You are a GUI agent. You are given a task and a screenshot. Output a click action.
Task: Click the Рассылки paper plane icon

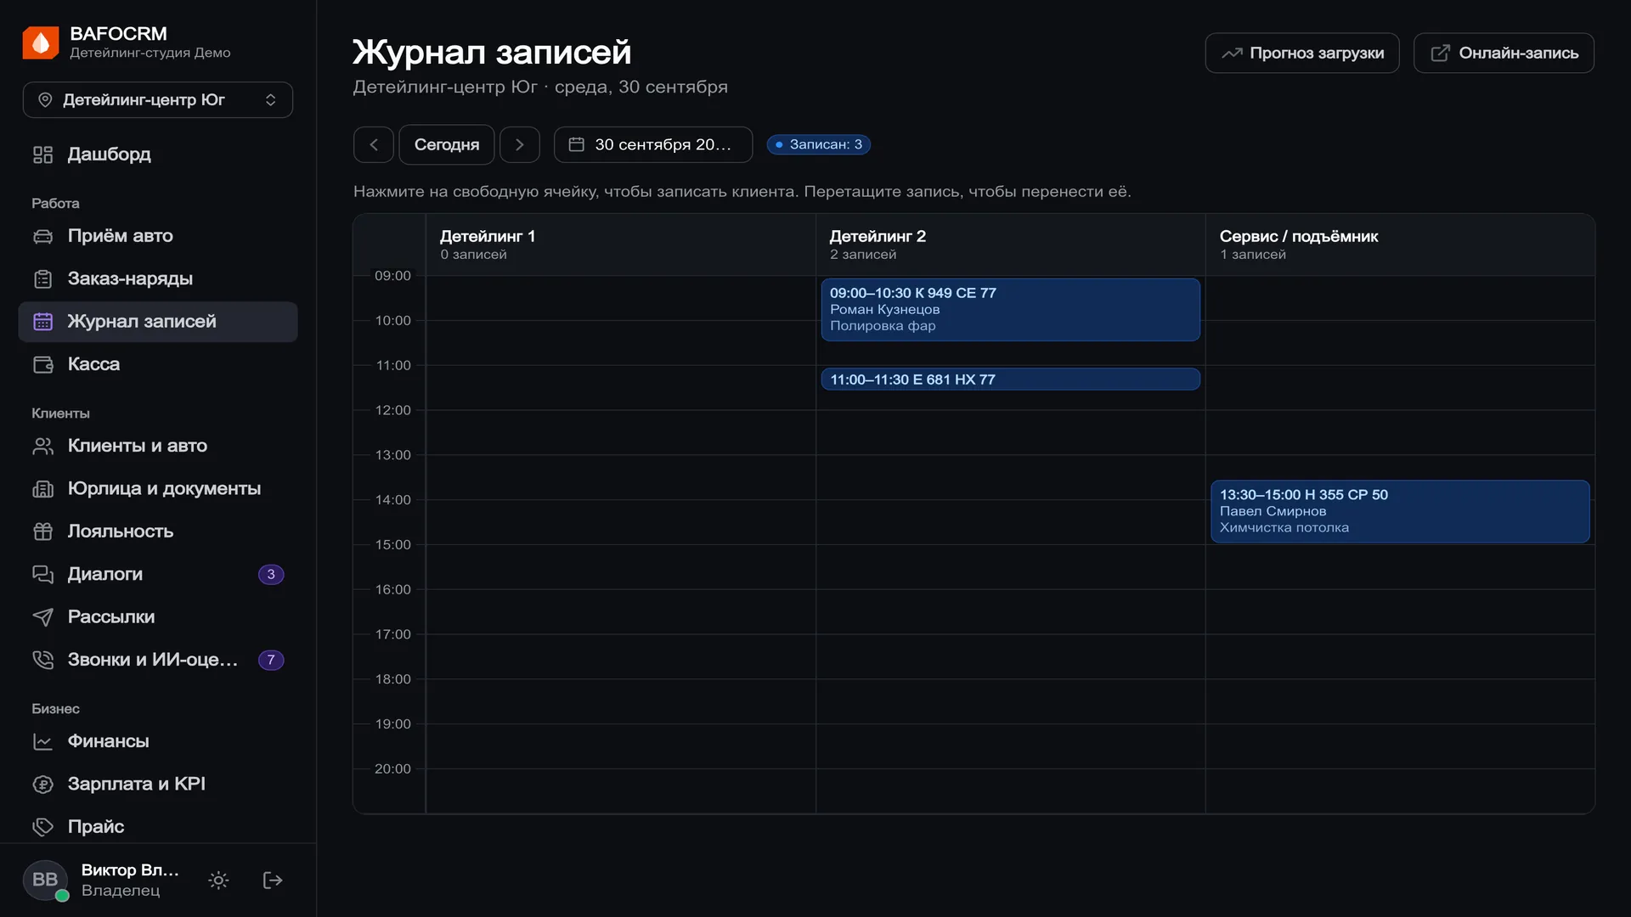tap(43, 616)
